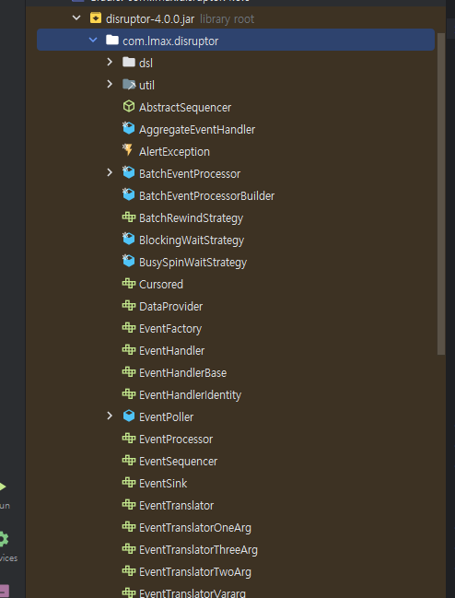This screenshot has height=598, width=455.
Task: Click the EventHandlerIdentity interface icon
Action: tap(129, 394)
